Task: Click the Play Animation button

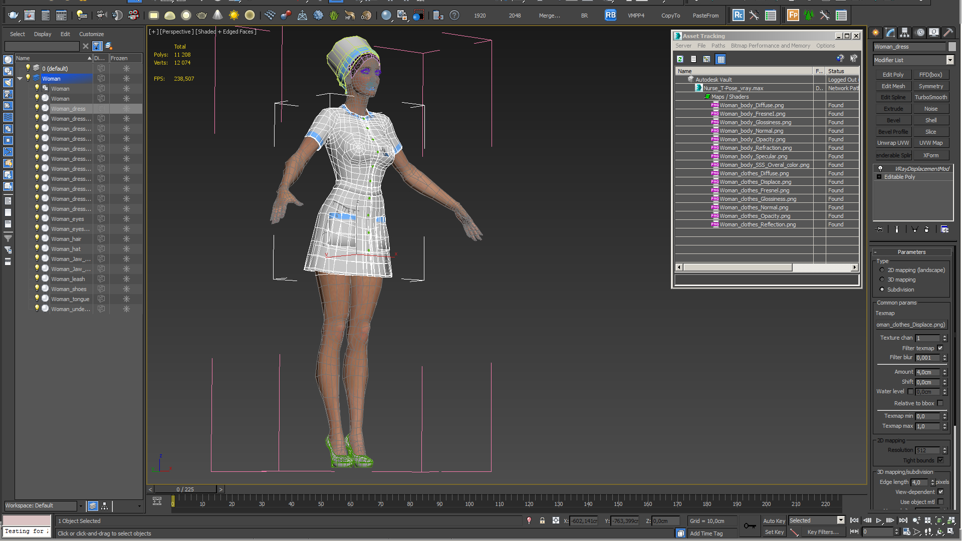Action: [878, 521]
